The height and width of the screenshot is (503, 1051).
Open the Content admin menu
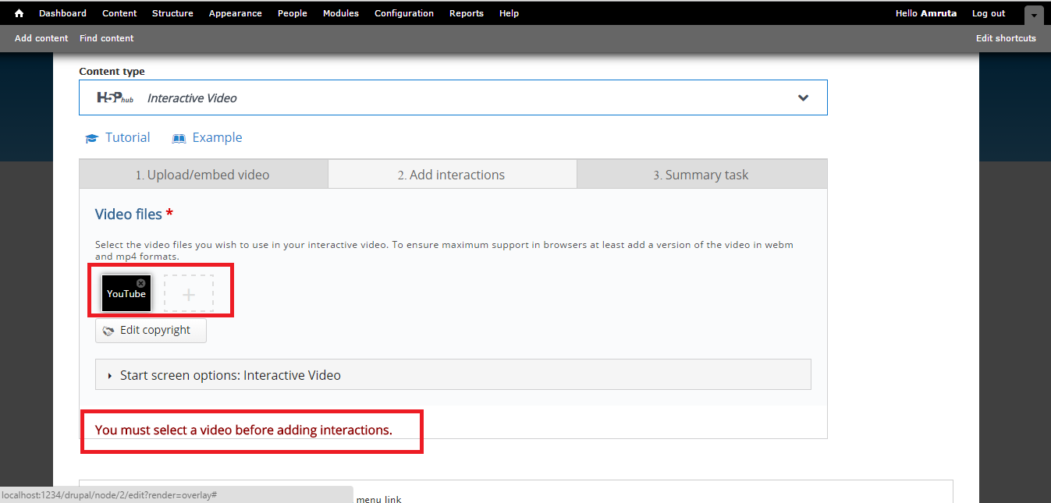click(119, 13)
